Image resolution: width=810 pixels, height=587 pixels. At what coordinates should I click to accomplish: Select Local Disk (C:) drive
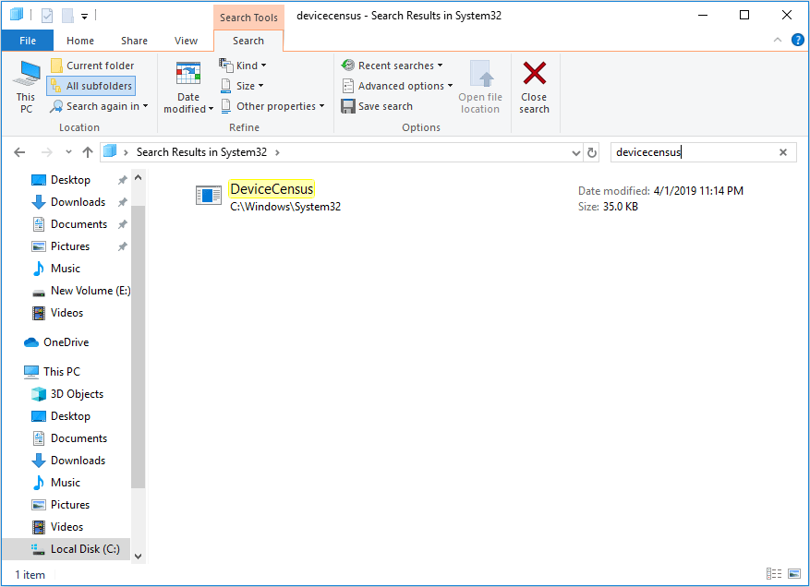point(66,549)
